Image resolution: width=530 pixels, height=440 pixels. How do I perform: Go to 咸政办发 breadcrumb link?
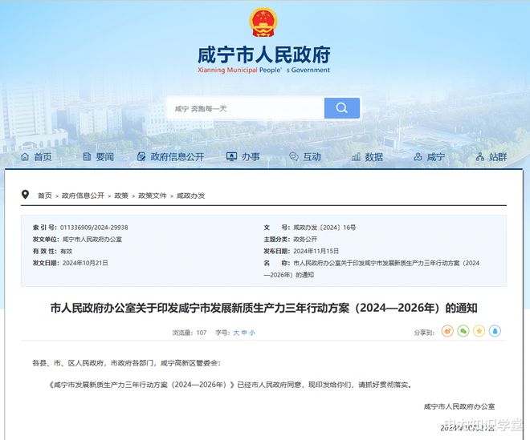point(190,196)
